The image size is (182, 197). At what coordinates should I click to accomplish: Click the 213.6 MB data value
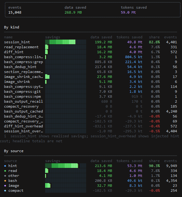click(x=104, y=166)
